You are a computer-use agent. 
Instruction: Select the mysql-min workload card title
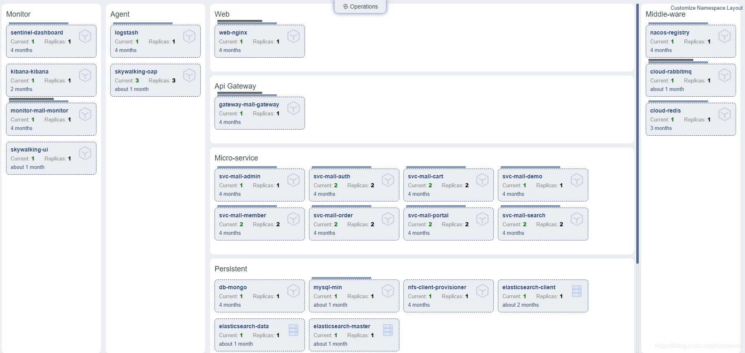tap(328, 287)
